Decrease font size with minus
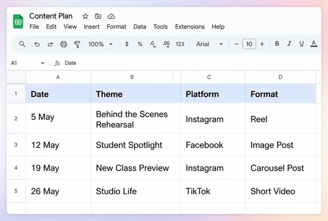Image resolution: width=328 pixels, height=221 pixels. (x=236, y=44)
